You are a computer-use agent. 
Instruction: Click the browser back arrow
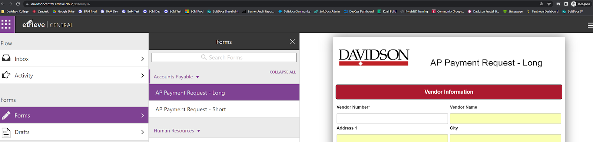pos(3,4)
